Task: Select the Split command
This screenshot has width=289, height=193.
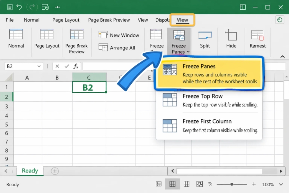Action: coord(205,40)
